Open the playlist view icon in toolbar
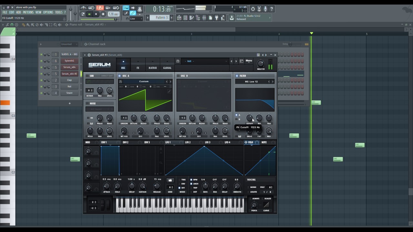This screenshot has width=413, height=232. click(x=179, y=18)
